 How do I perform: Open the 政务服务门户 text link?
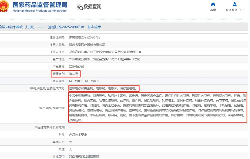234,10
